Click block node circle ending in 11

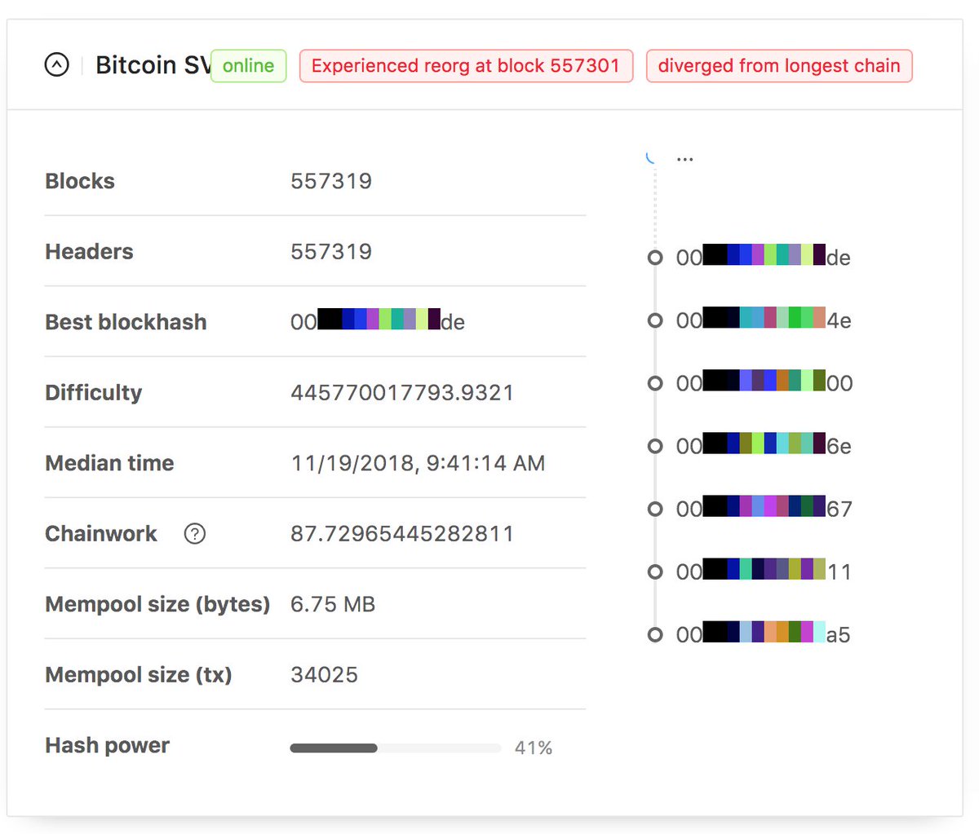click(x=655, y=571)
